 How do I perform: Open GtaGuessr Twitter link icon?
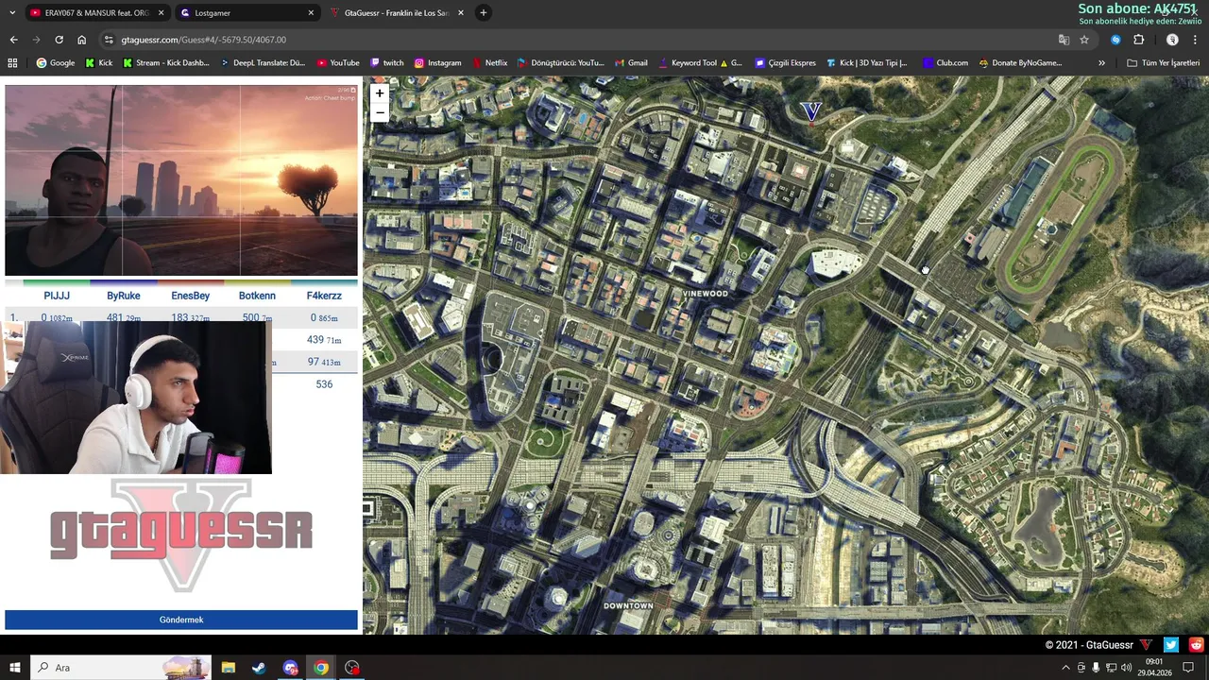click(1171, 645)
